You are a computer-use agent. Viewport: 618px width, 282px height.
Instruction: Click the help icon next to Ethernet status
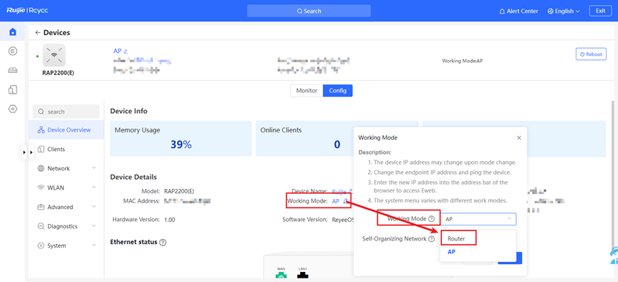point(163,242)
